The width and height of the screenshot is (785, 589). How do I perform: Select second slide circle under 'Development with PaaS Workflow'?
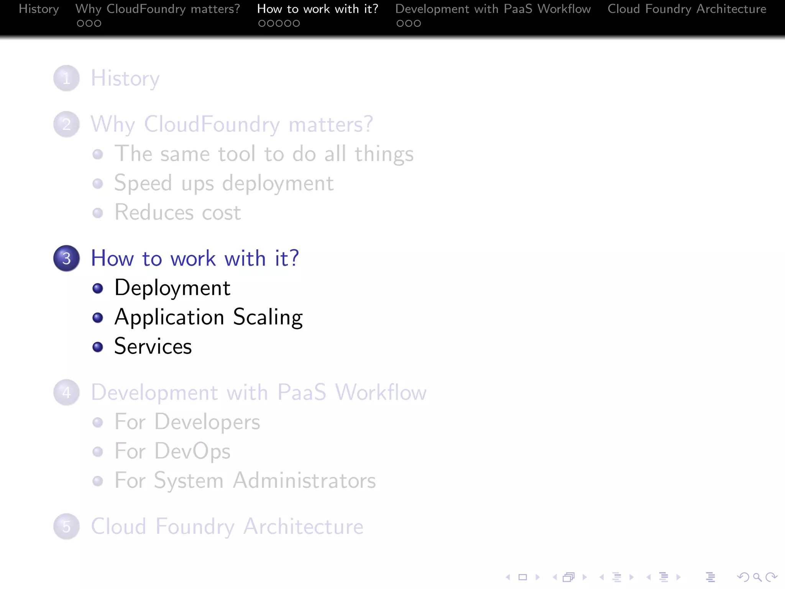[x=409, y=23]
